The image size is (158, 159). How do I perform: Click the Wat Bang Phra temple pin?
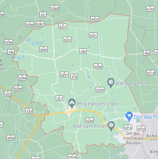[x=111, y=83]
